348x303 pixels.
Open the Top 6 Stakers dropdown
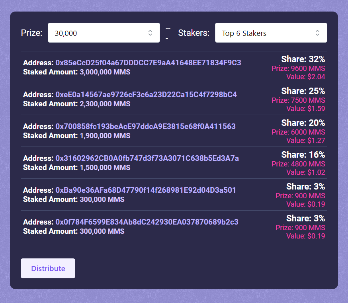tap(271, 33)
